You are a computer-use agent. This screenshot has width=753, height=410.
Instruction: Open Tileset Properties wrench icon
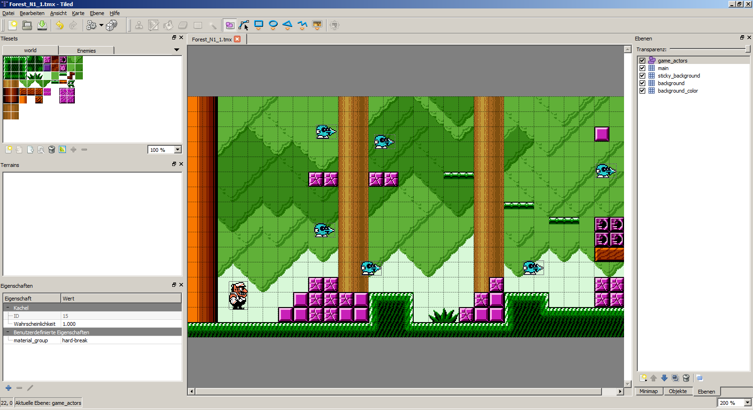click(41, 150)
